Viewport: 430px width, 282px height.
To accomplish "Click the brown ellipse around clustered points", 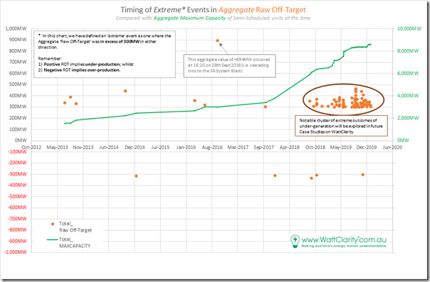I will click(343, 99).
